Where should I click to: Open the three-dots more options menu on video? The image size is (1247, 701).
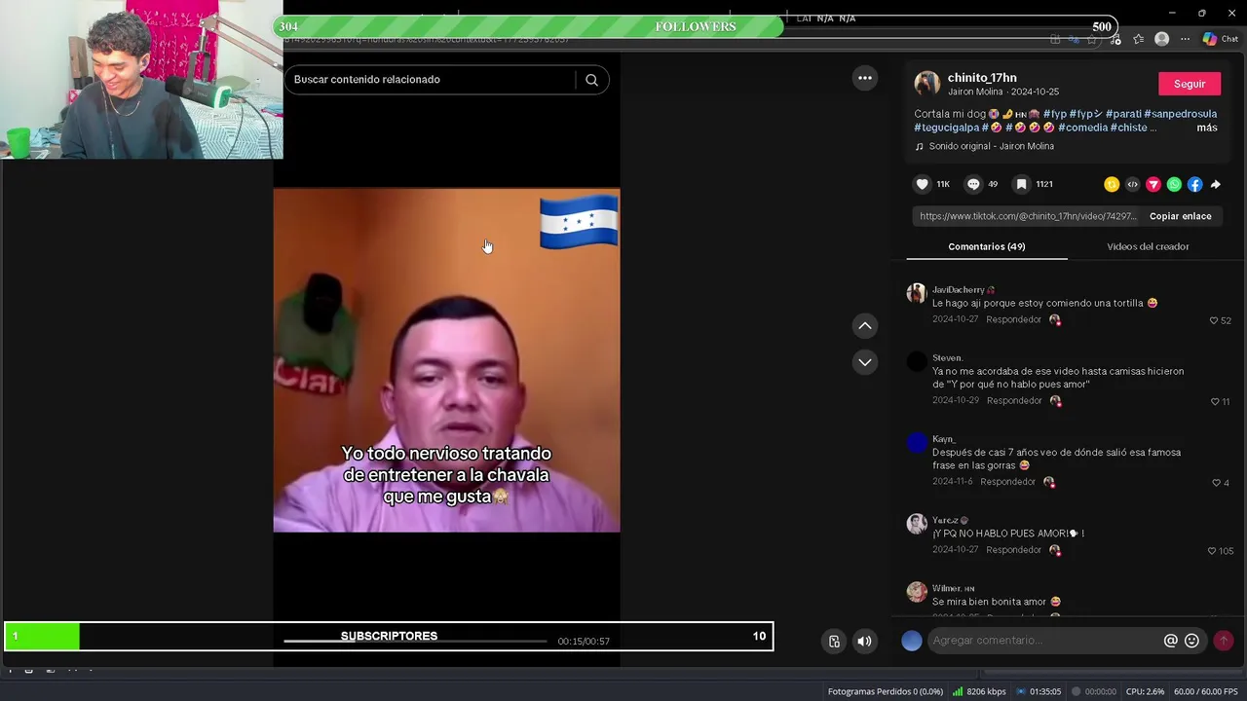[x=865, y=78]
